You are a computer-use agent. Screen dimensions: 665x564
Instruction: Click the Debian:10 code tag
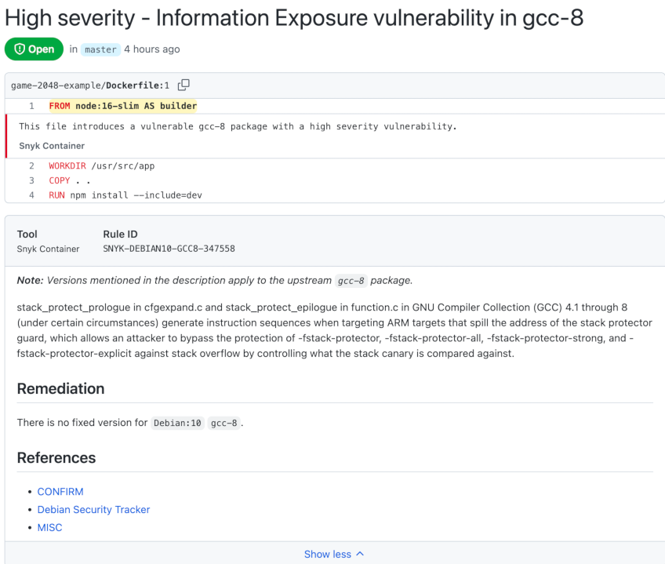click(x=178, y=423)
